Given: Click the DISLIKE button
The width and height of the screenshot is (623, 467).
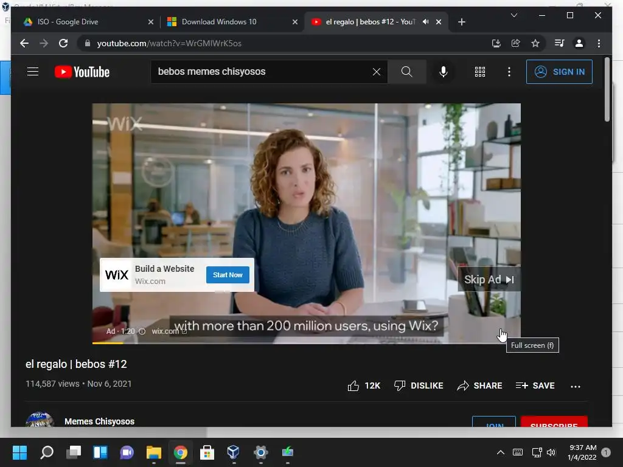Looking at the screenshot, I should pos(419,386).
